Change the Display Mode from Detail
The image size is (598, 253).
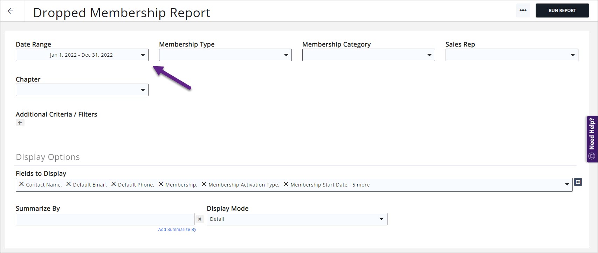tap(297, 219)
